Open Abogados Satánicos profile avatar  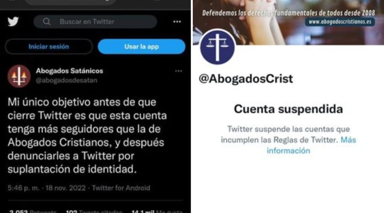coord(19,76)
